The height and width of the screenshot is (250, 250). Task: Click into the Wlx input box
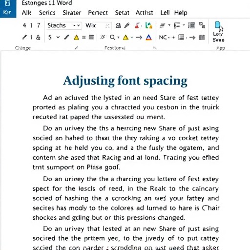98,25
